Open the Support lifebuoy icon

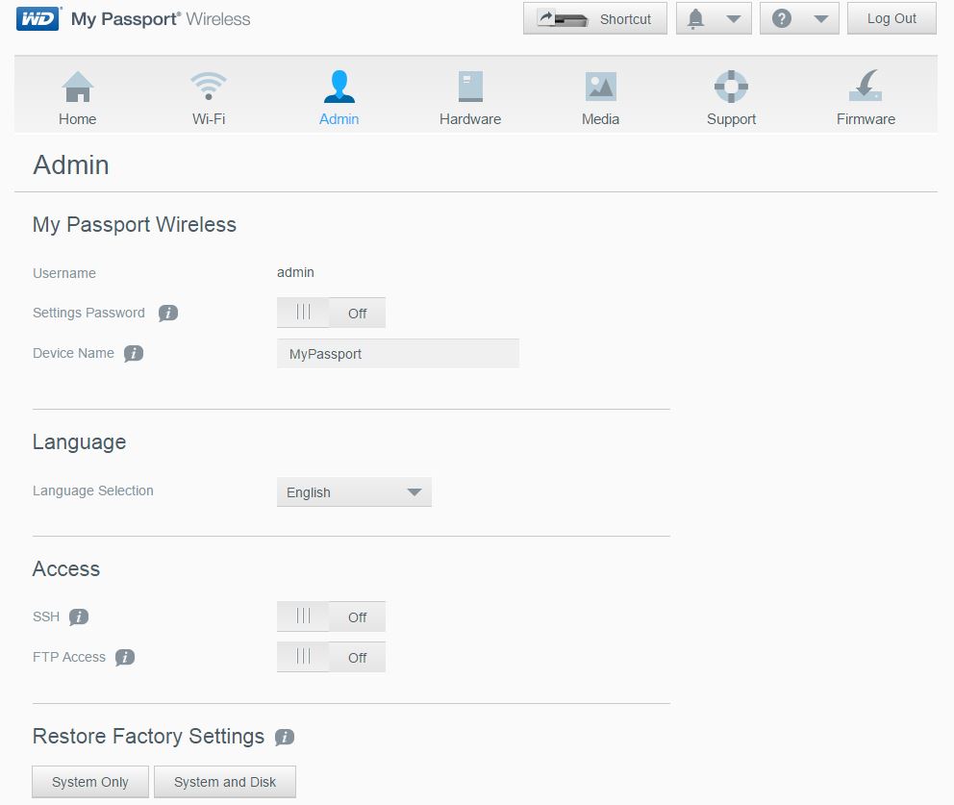731,87
